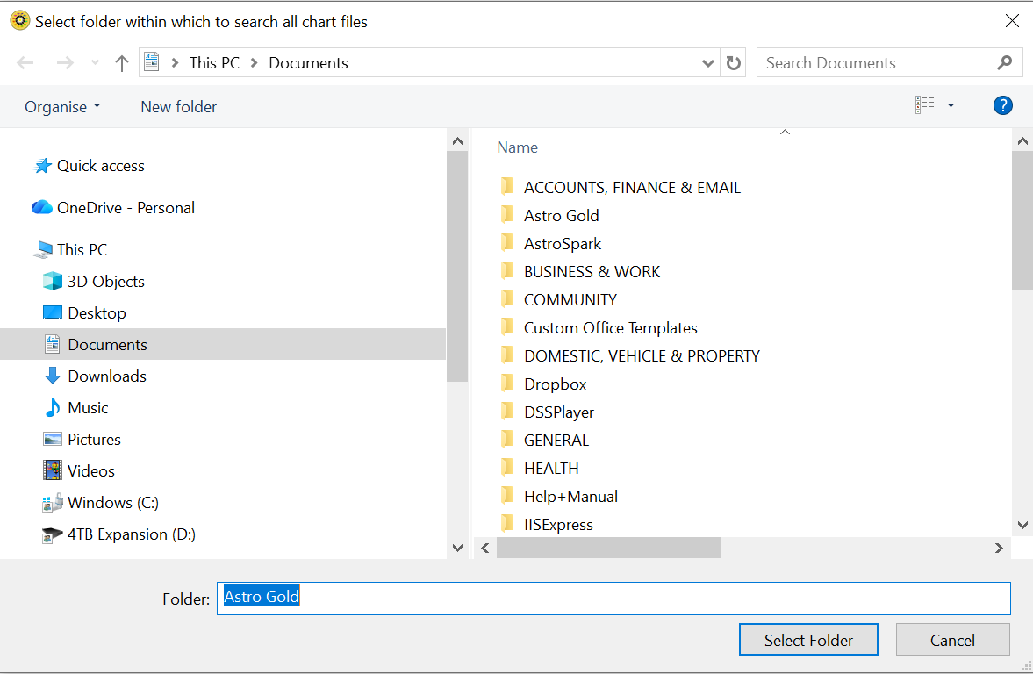The width and height of the screenshot is (1033, 674).
Task: Confirm with Select Folder button
Action: [x=808, y=640]
